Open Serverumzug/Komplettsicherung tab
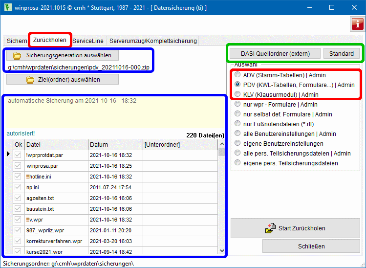 153,41
